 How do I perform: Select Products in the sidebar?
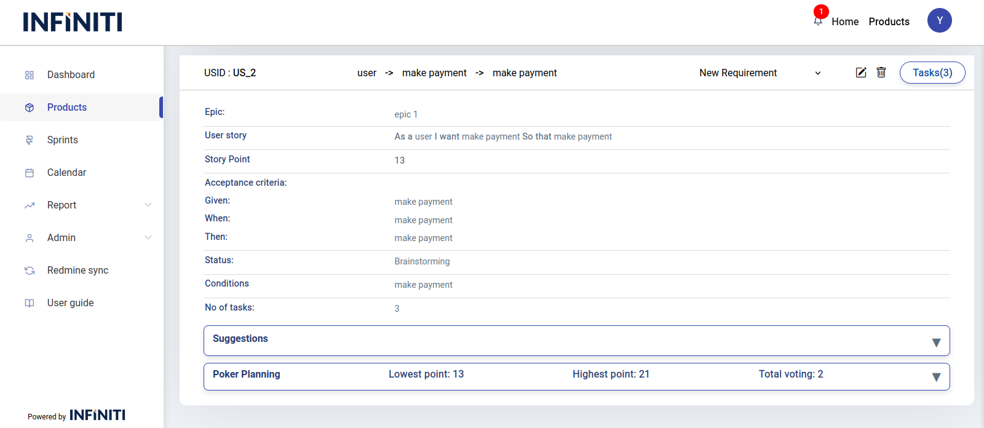[67, 108]
